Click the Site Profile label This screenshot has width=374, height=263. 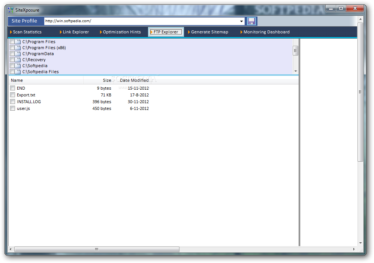(x=24, y=21)
